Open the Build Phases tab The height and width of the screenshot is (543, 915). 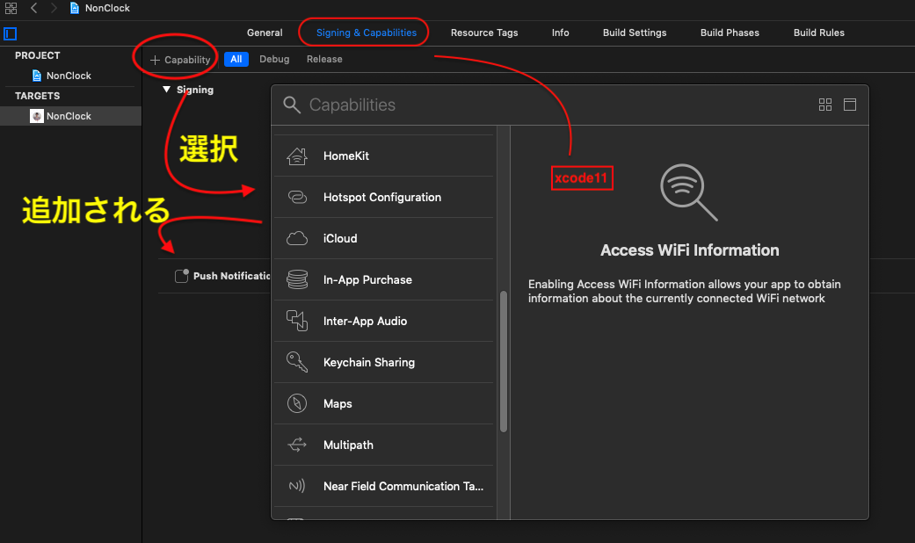[730, 33]
